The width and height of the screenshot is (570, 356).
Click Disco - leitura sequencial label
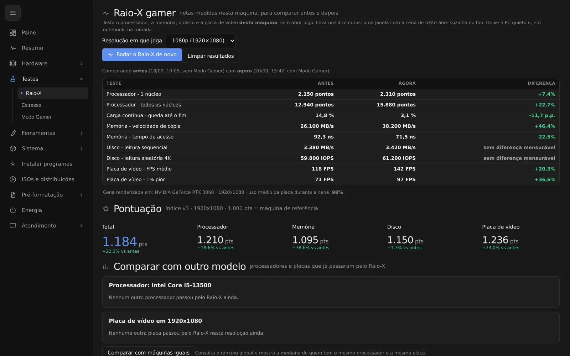(x=137, y=147)
